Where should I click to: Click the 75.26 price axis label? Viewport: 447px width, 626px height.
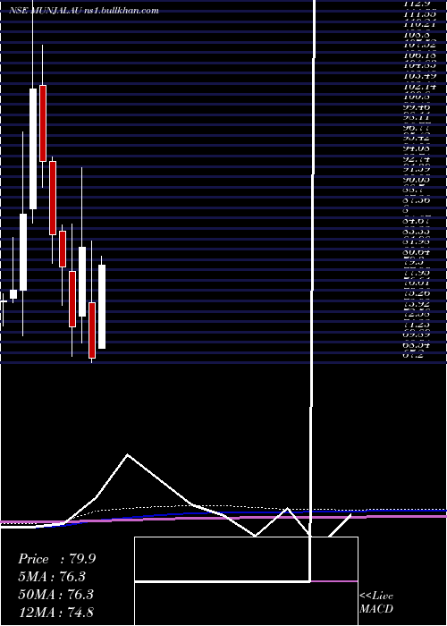click(417, 293)
